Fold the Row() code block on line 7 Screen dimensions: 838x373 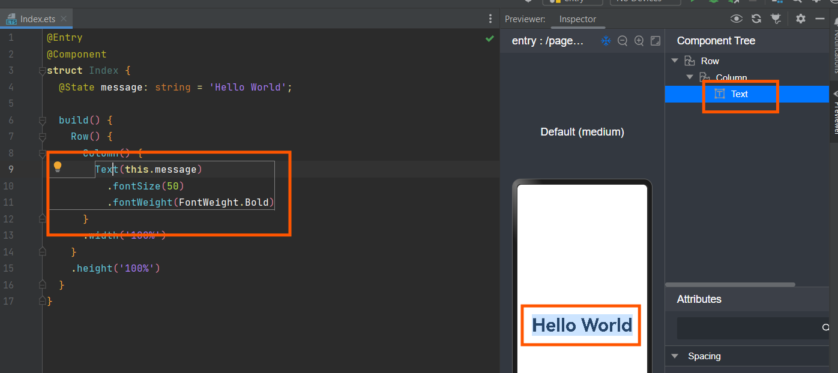(42, 137)
